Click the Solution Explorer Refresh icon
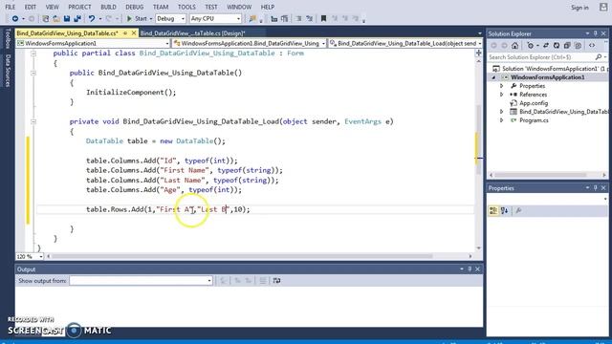The height and width of the screenshot is (344, 612). 557,46
